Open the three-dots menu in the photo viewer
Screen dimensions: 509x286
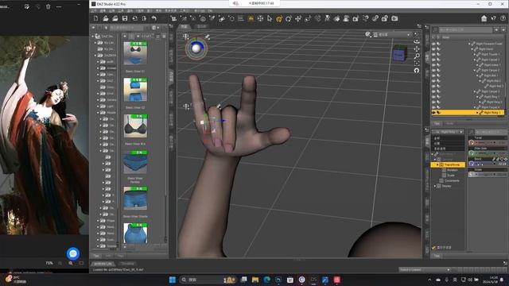(59, 6)
